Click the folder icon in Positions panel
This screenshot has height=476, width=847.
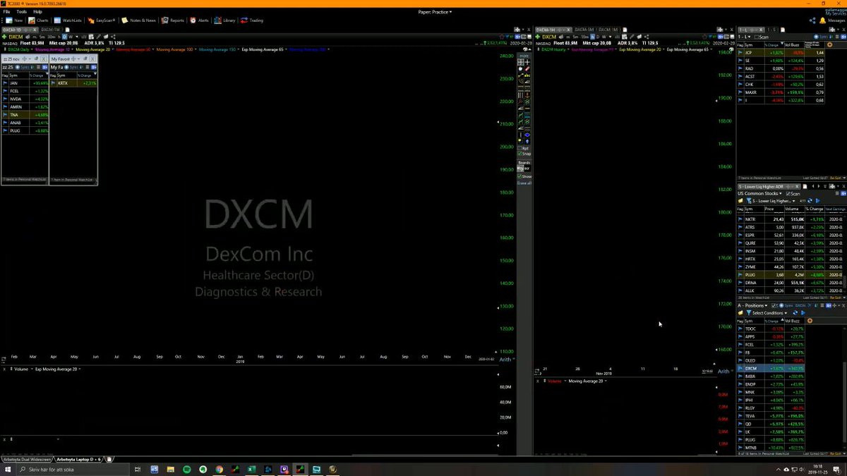coord(740,313)
